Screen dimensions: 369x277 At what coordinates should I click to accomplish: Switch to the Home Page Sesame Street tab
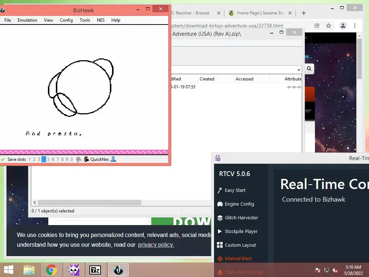tap(261, 13)
